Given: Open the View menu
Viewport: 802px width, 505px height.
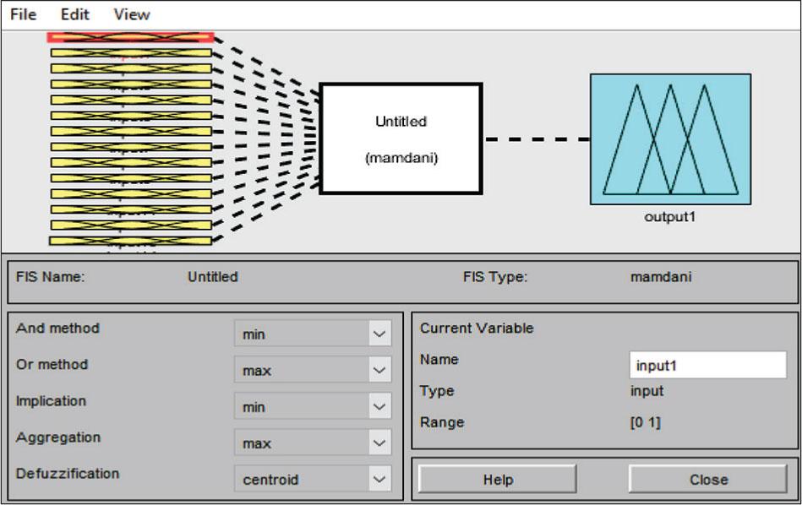Looking at the screenshot, I should [131, 14].
